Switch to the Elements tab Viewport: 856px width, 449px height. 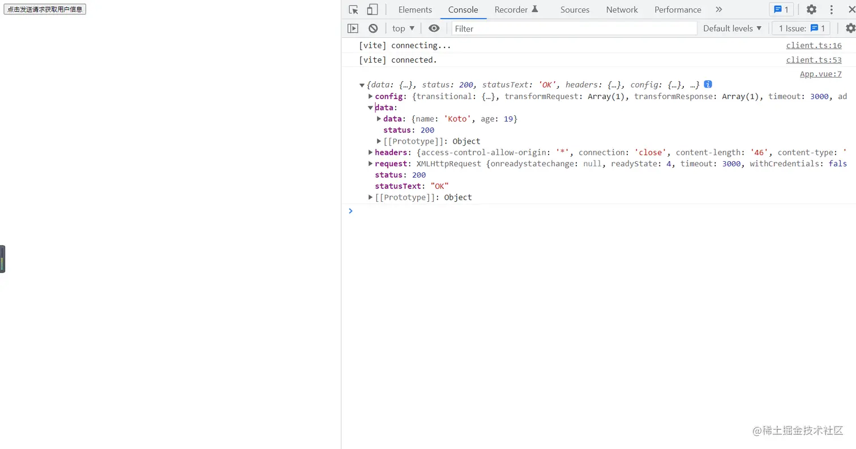point(415,10)
